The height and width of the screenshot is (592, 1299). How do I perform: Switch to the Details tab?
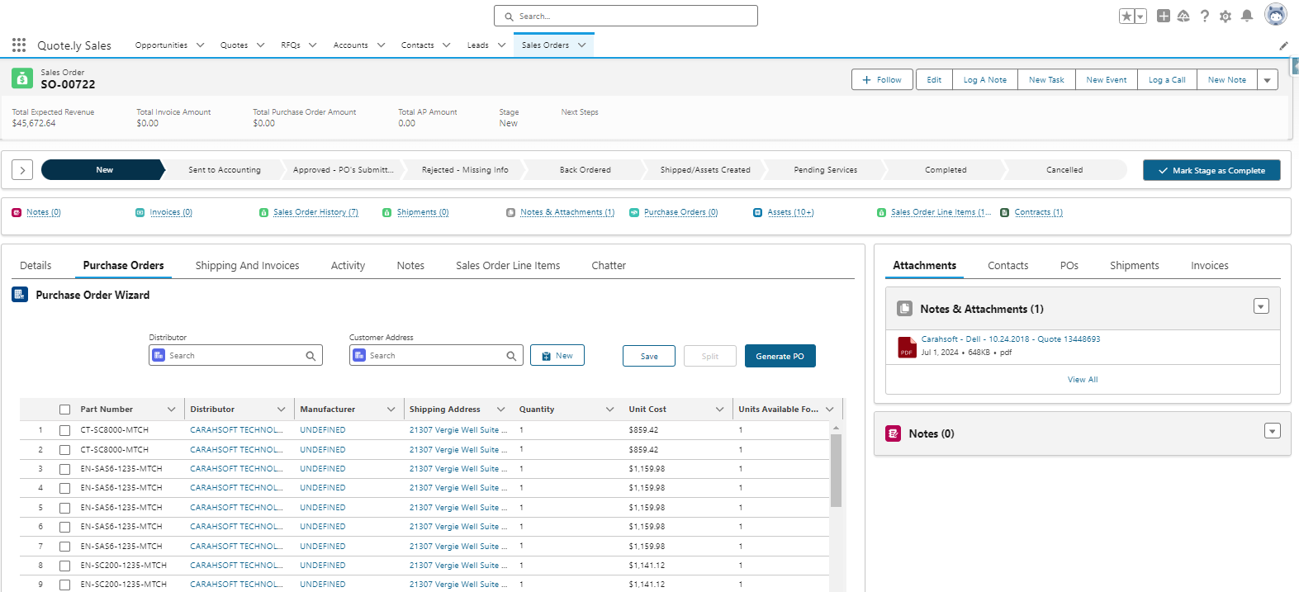(36, 266)
